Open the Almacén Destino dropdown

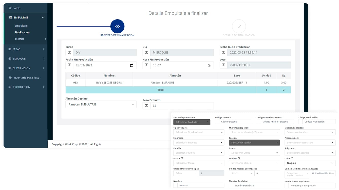tap(101, 104)
